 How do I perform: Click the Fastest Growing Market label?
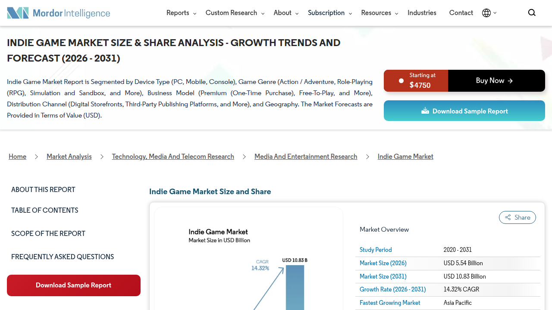[390, 303]
